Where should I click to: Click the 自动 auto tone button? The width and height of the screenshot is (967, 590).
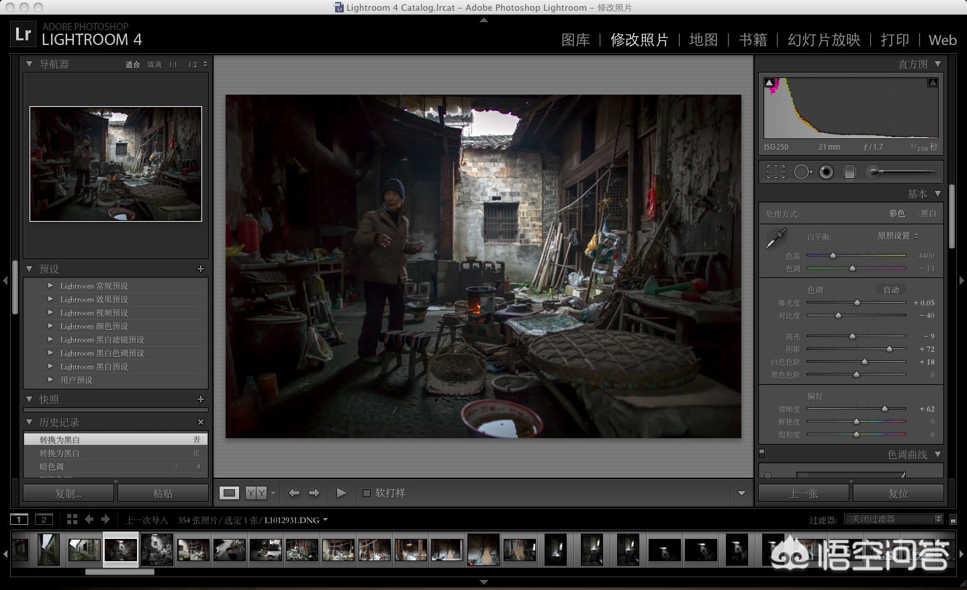tap(891, 290)
